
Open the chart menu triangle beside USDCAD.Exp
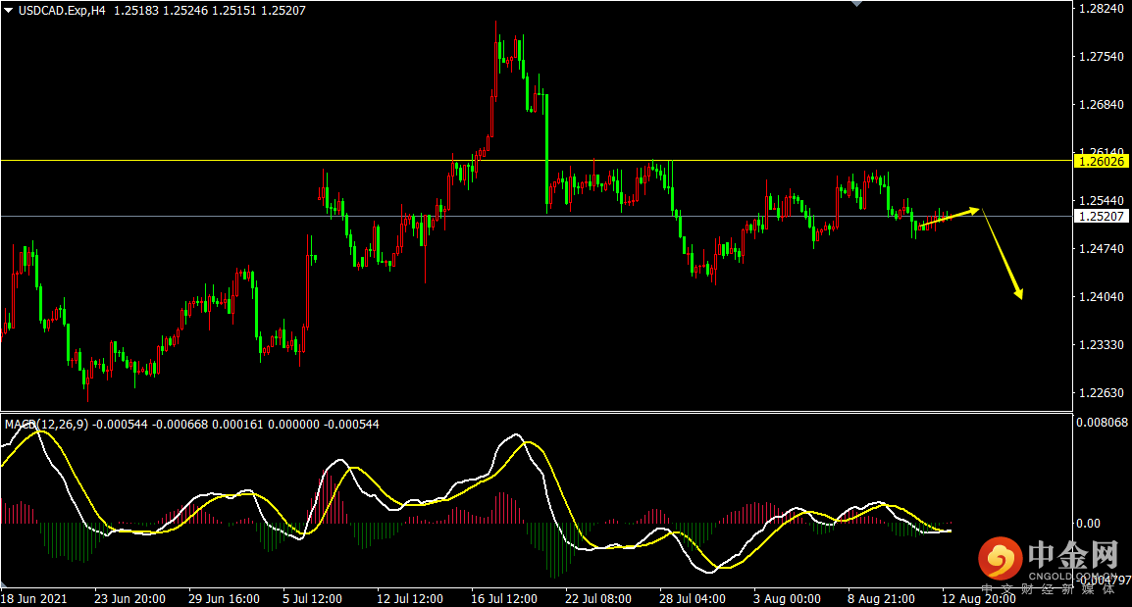(x=9, y=11)
